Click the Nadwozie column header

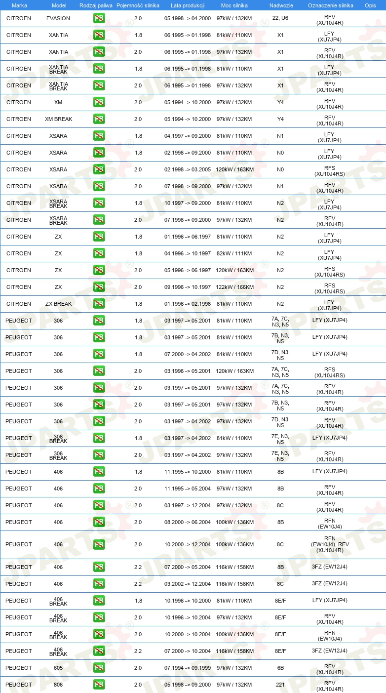[x=280, y=5]
